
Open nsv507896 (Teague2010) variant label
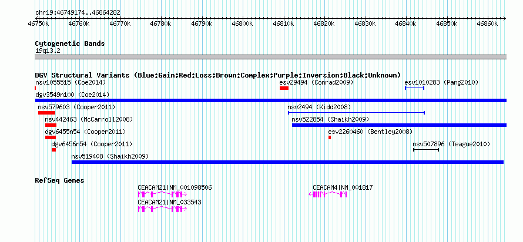tap(451, 144)
